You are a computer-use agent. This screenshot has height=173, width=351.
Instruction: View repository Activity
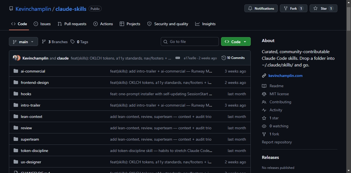(276, 110)
